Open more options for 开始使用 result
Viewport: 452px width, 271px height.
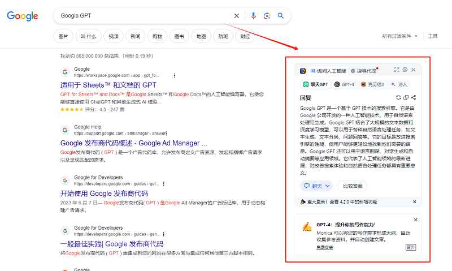pyautogui.click(x=163, y=184)
